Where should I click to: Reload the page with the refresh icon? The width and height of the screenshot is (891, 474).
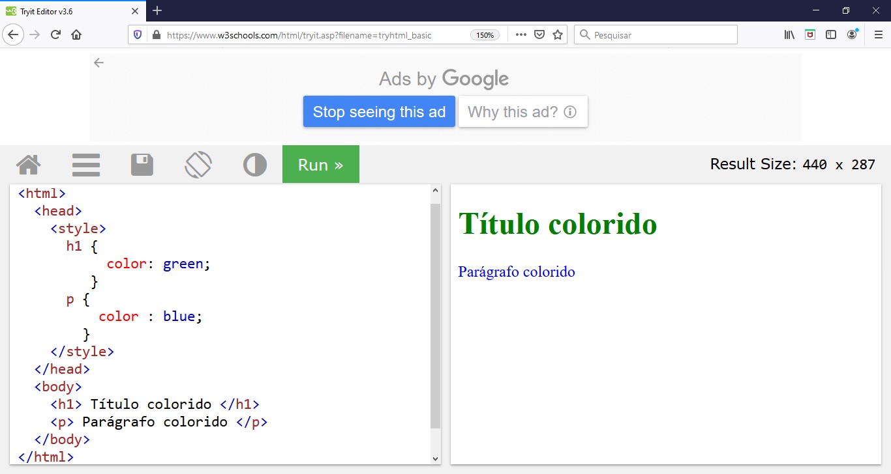[x=55, y=35]
